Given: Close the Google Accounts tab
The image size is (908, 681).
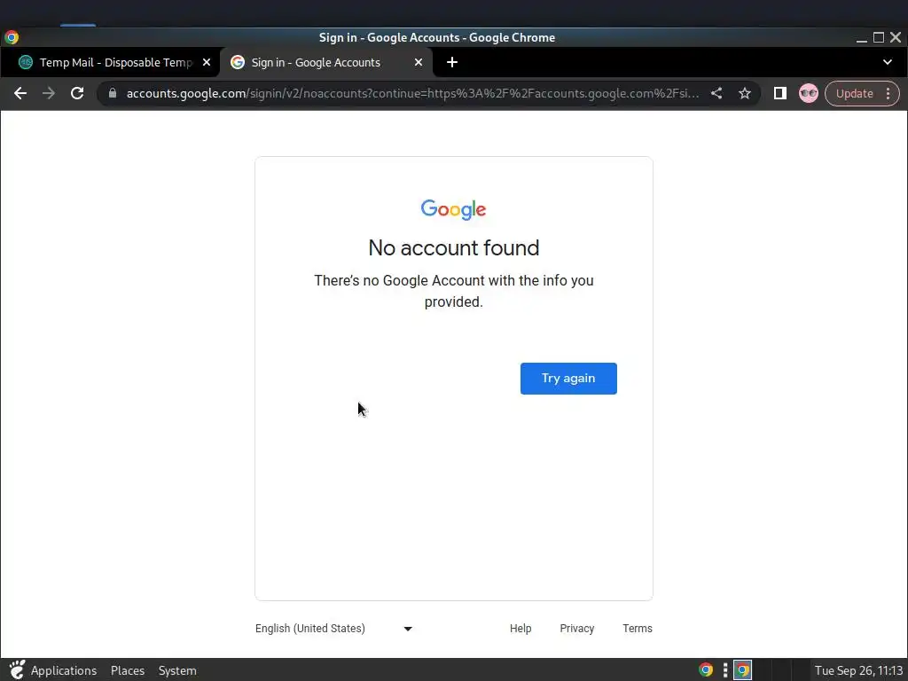Looking at the screenshot, I should tap(419, 62).
